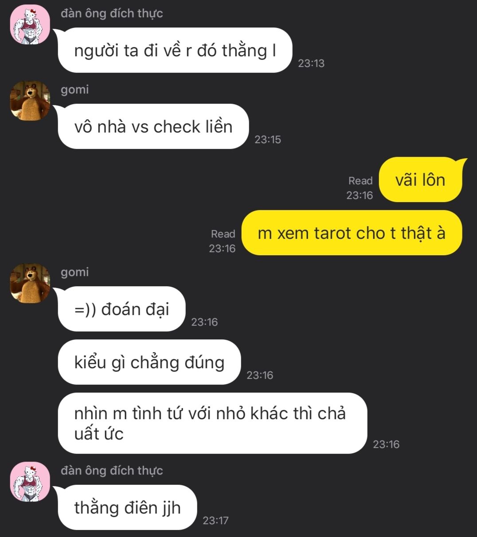This screenshot has height=537, width=477.
Task: Click 'gomi' name above 'đoán đại'
Action: 75,272
